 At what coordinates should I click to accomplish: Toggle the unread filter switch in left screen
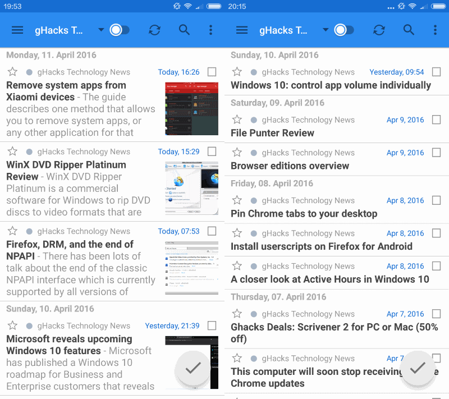click(120, 30)
